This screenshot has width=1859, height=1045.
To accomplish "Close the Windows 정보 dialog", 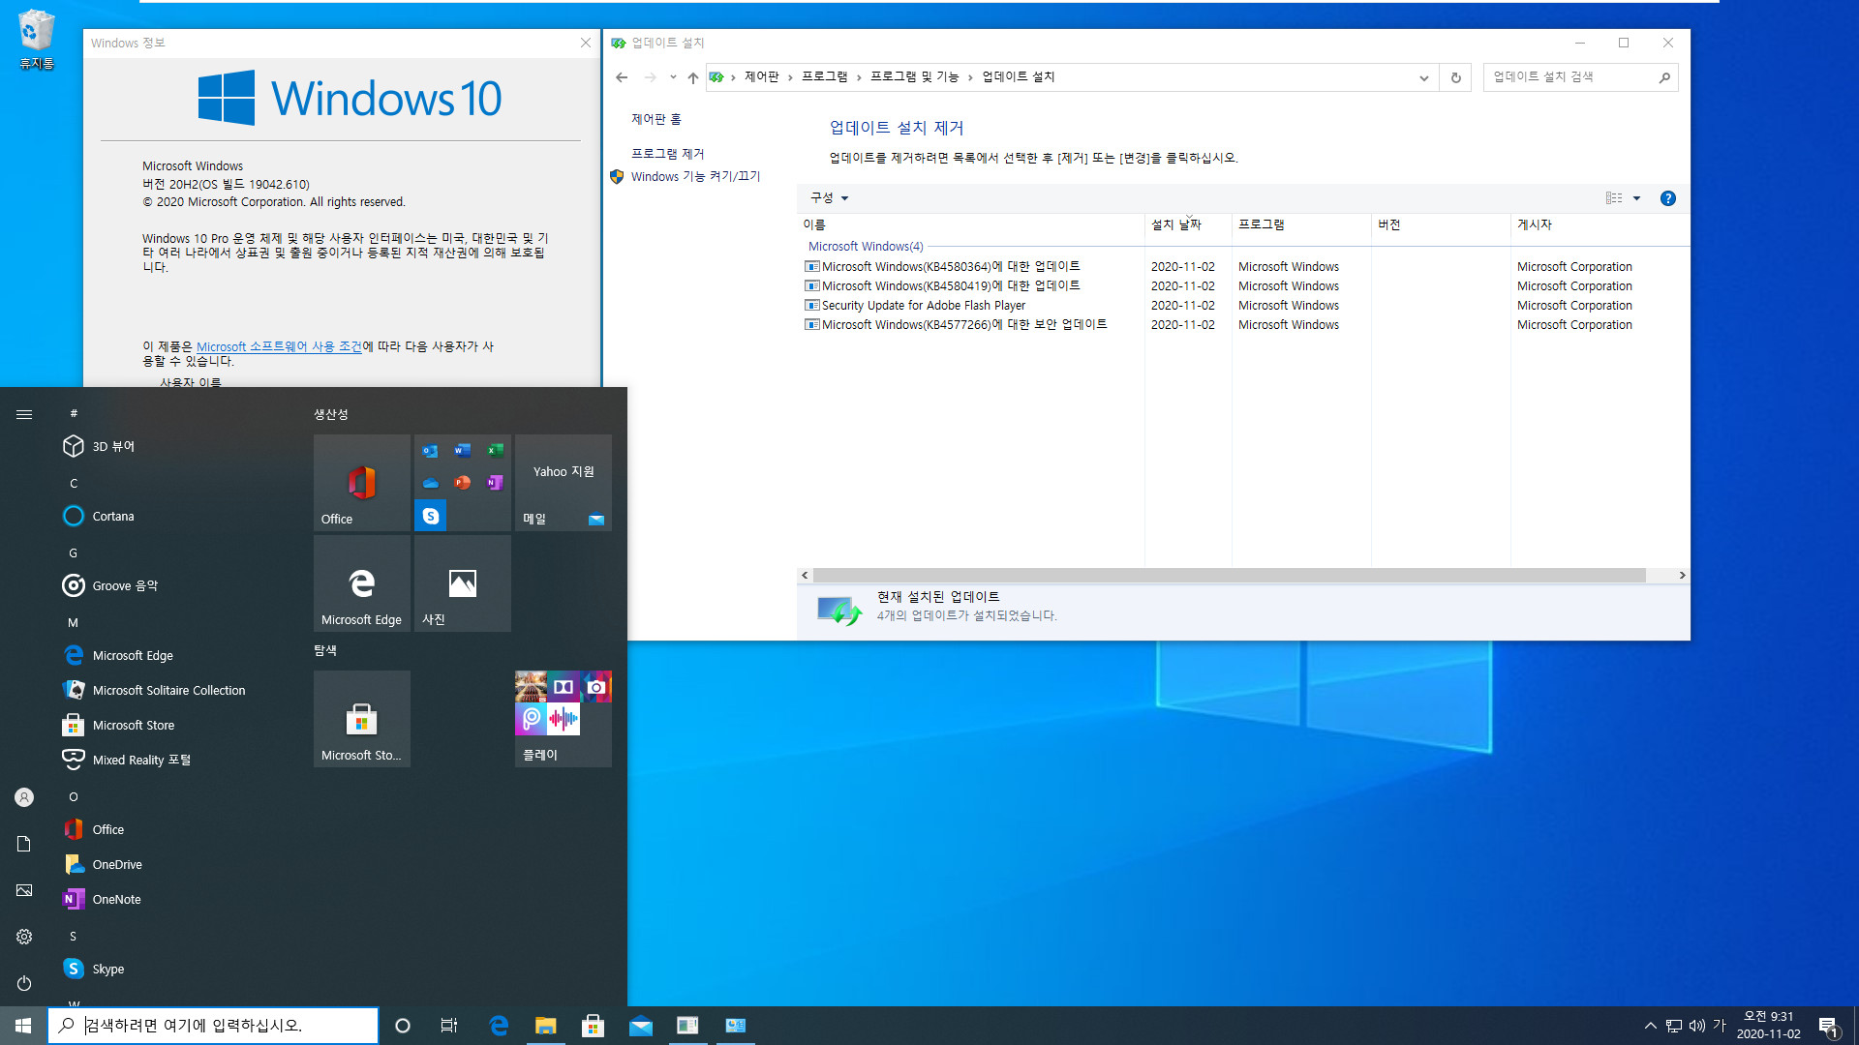I will 585,43.
